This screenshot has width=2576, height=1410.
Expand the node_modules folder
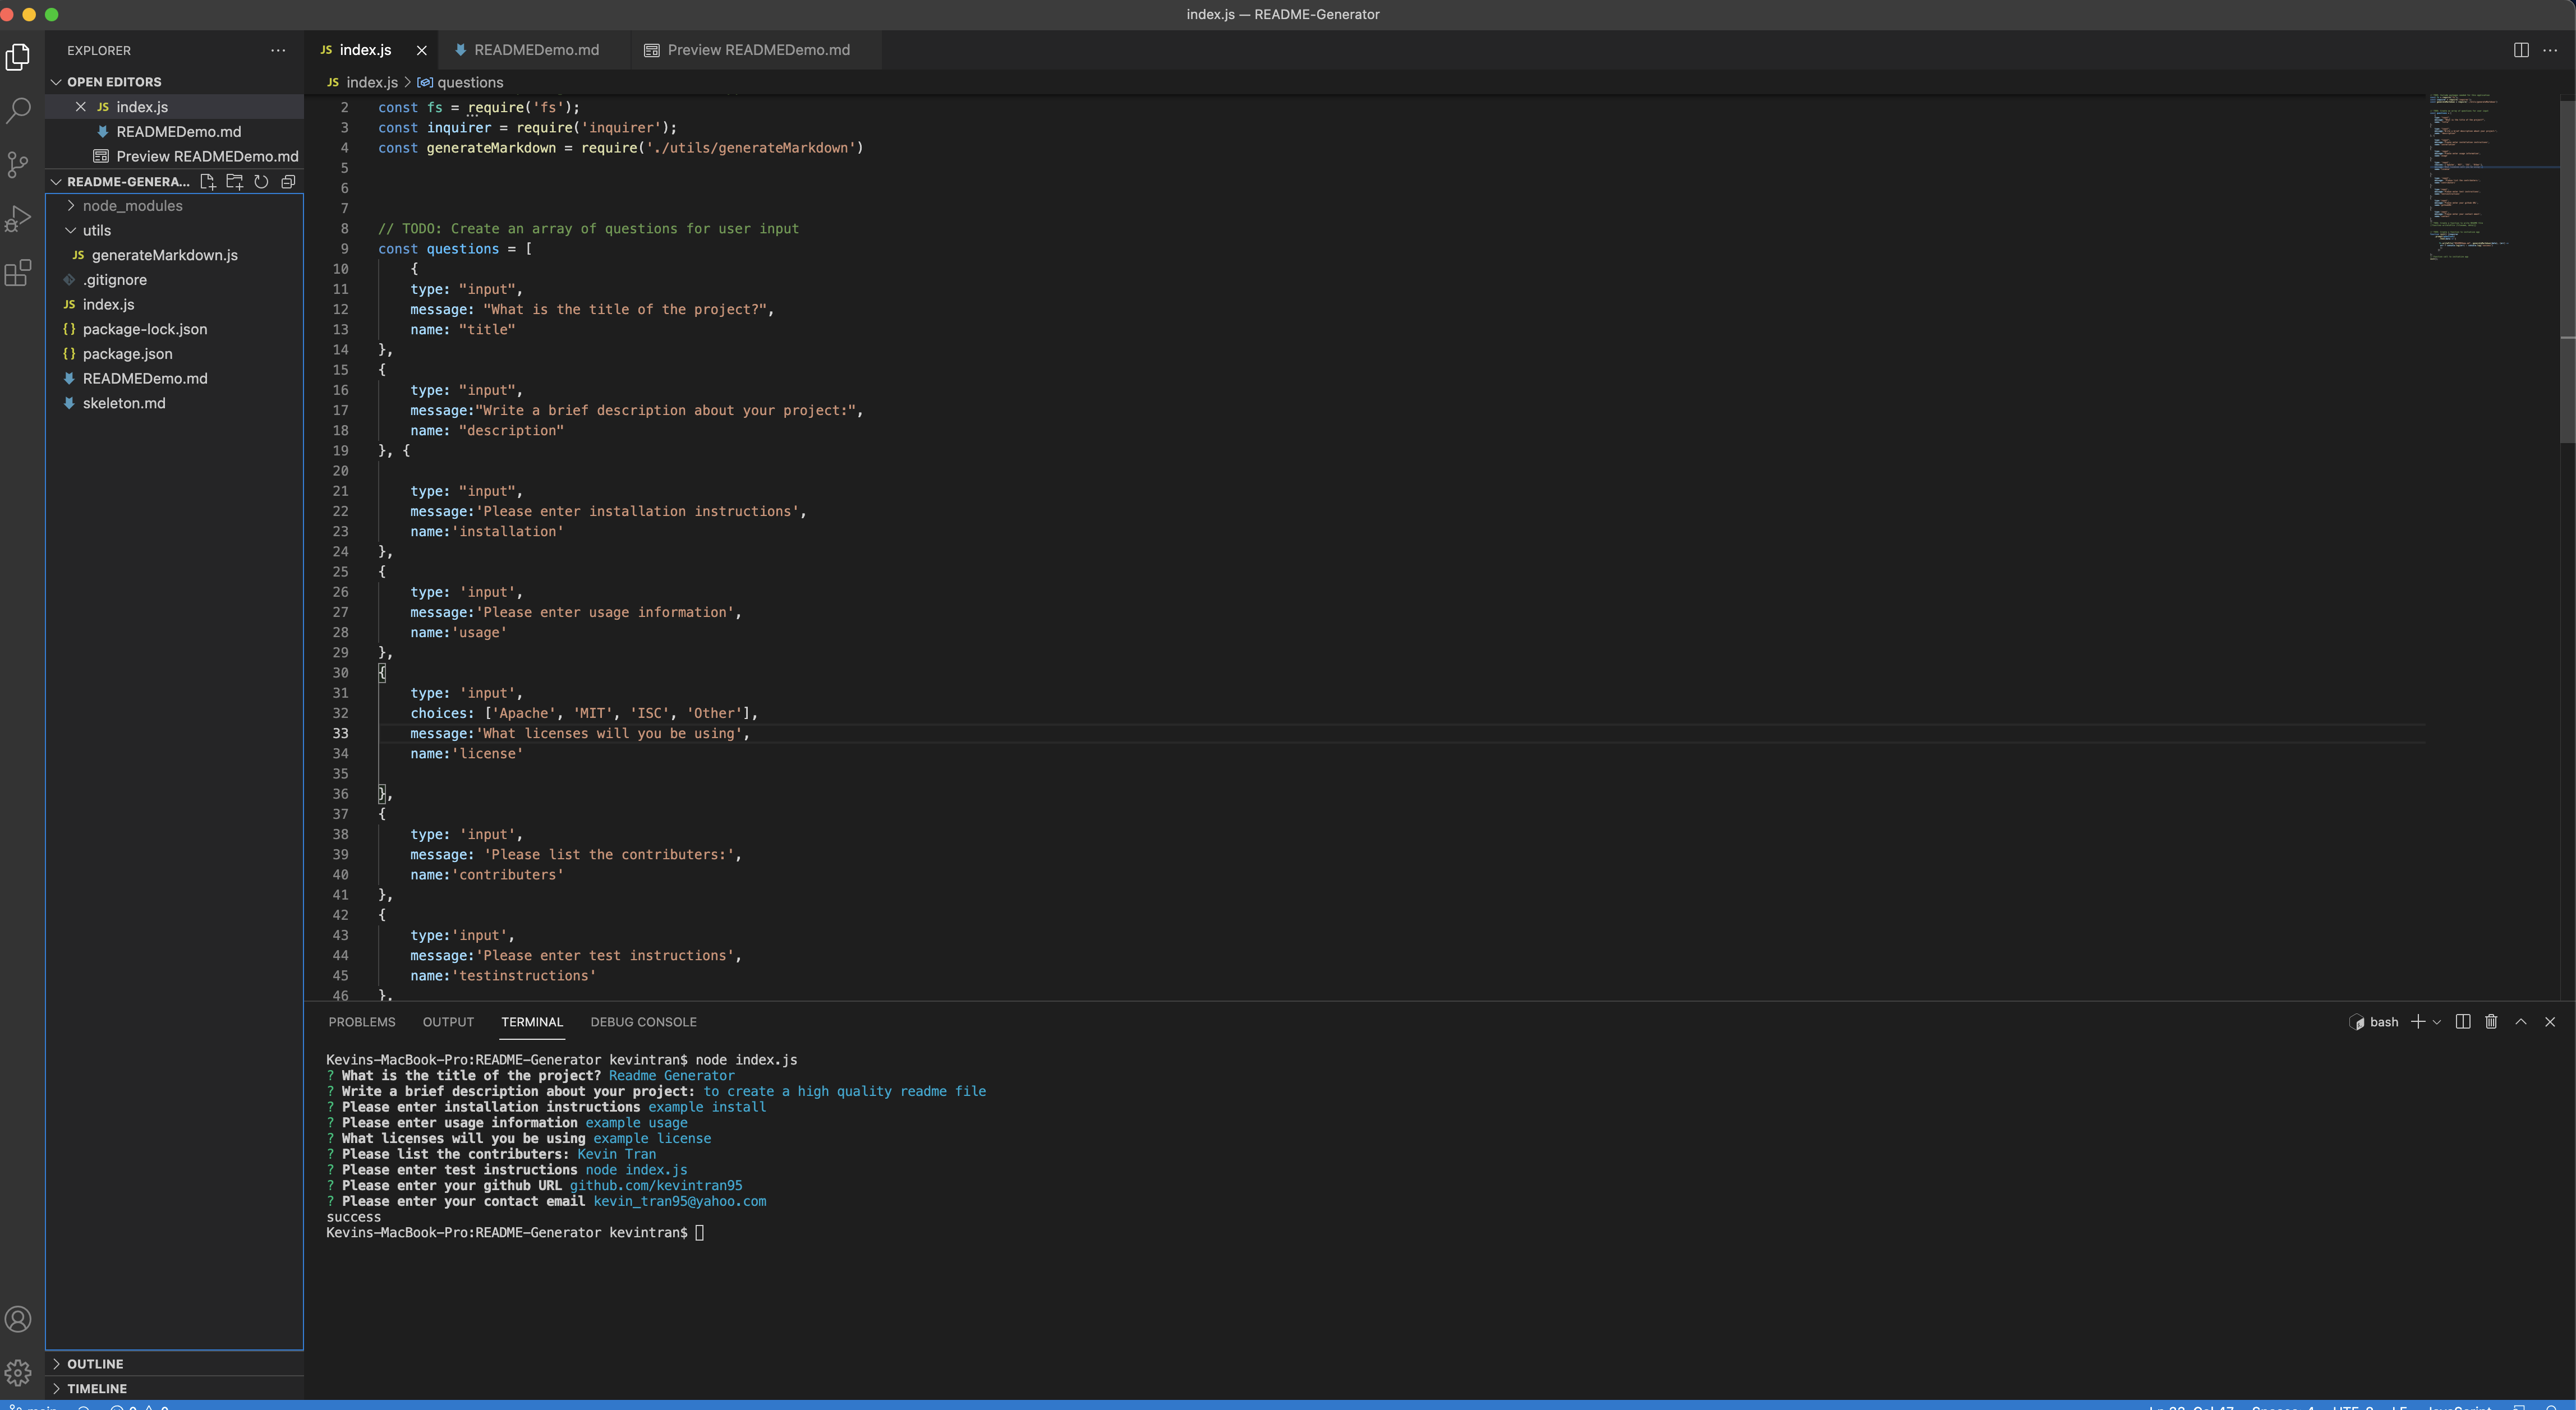click(x=132, y=206)
